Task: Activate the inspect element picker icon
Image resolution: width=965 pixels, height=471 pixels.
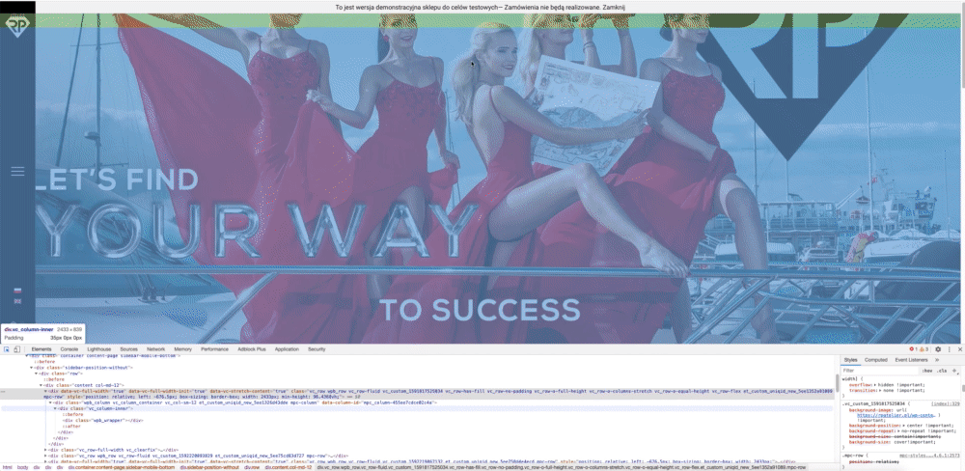Action: tap(7, 349)
